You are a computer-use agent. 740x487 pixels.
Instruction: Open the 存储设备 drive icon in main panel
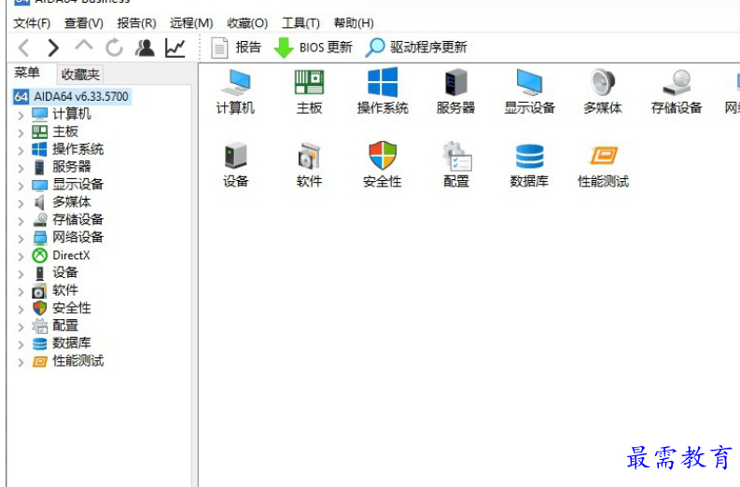tap(677, 91)
